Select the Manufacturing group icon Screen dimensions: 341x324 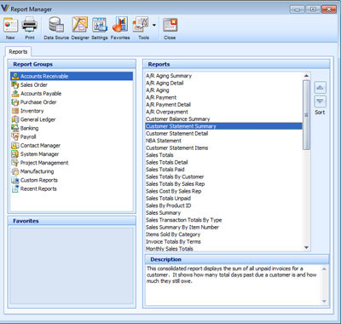point(15,171)
